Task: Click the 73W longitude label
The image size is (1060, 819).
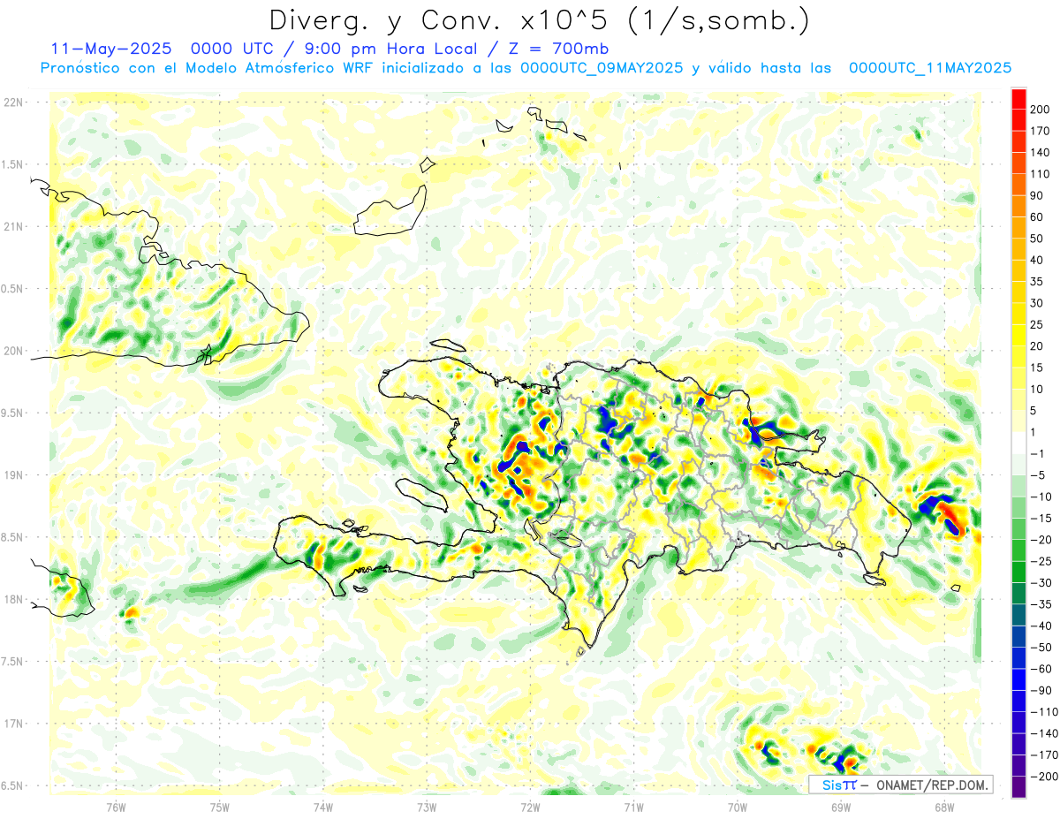Action: [427, 806]
